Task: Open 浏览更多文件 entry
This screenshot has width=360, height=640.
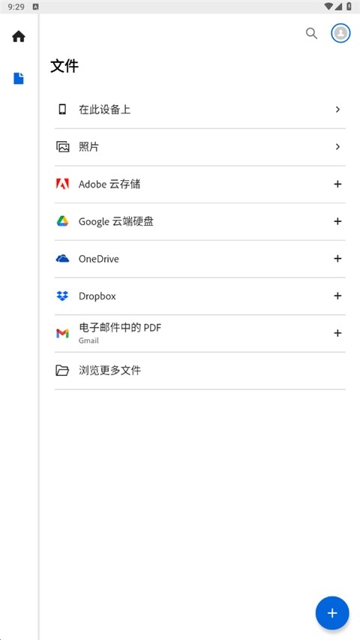Action: pyautogui.click(x=200, y=371)
